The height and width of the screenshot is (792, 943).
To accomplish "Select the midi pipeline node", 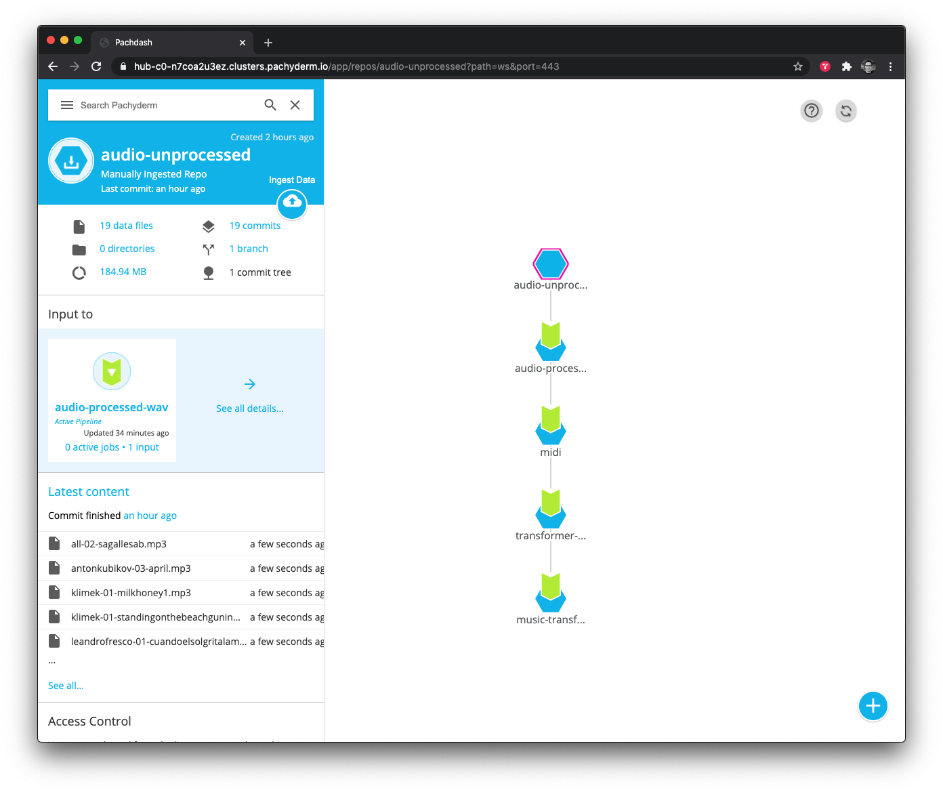I will coord(551,425).
